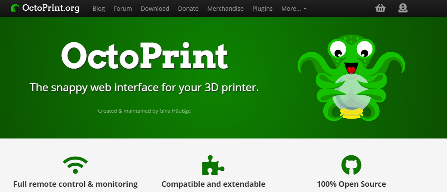Viewport: 447px width, 192px height.
Task: Click the GitHub open source icon
Action: [351, 165]
